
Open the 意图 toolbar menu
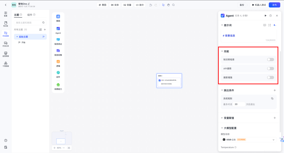pos(103,5)
